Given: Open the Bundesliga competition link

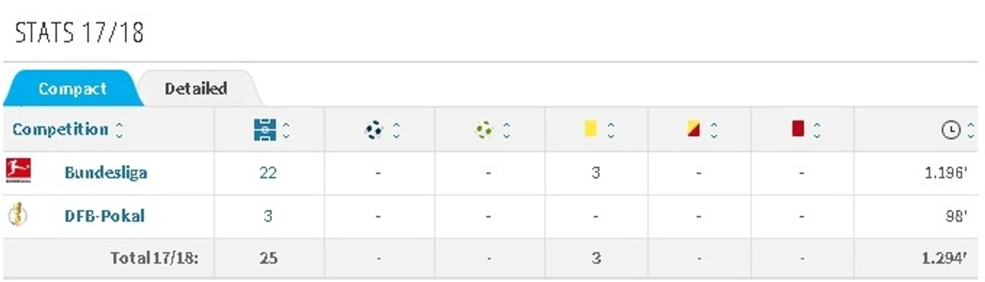Looking at the screenshot, I should 106,172.
